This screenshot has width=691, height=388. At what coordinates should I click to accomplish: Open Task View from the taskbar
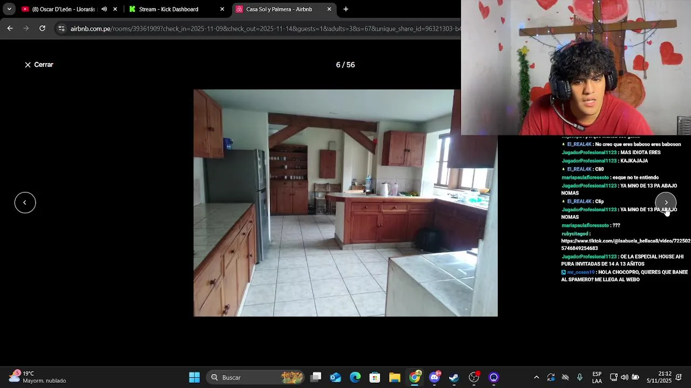coord(316,377)
